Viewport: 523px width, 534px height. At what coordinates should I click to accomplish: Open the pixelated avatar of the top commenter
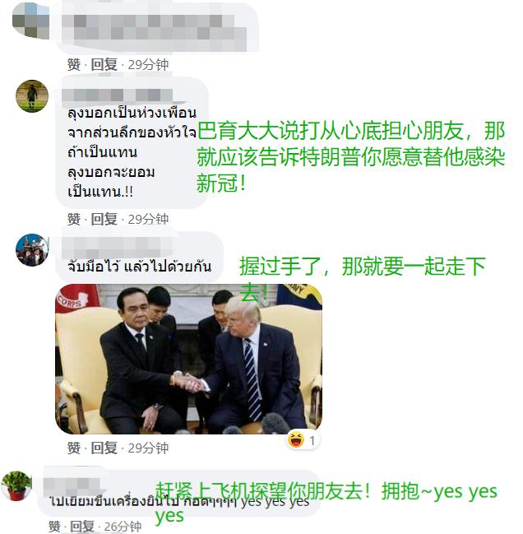pos(31,21)
